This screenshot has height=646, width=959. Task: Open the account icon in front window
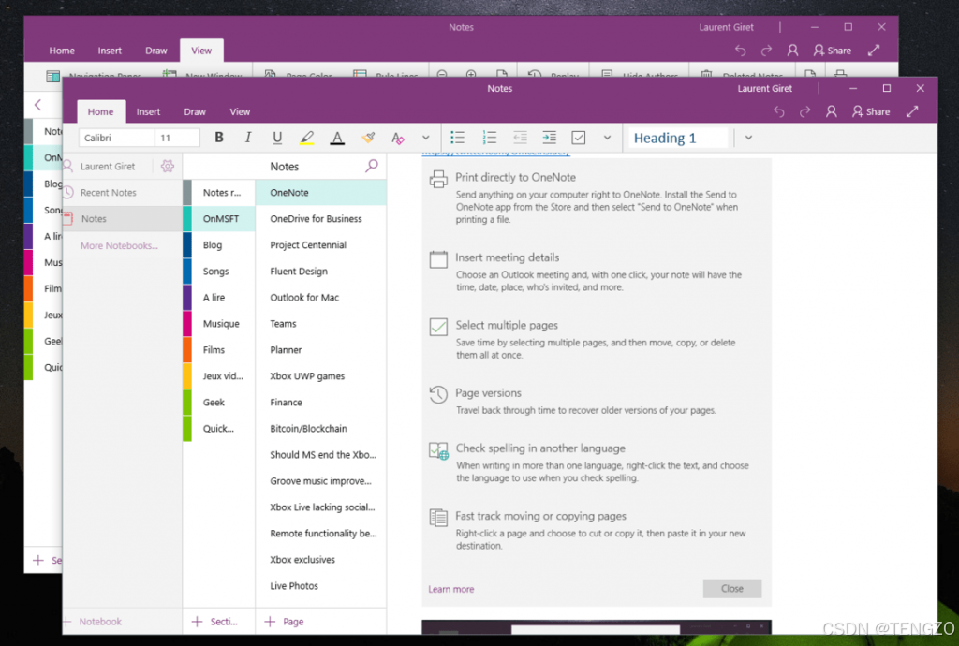point(832,111)
